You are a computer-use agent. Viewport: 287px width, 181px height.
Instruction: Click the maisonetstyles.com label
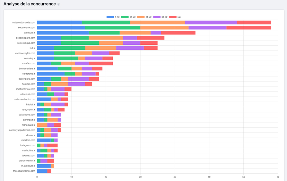pos(25,53)
